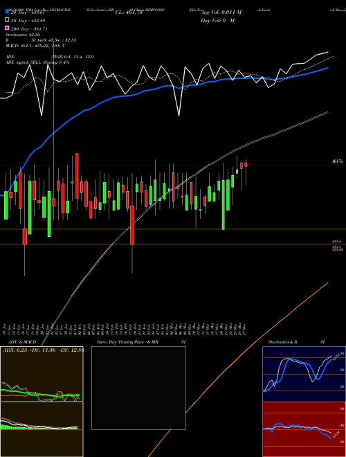This screenshot has width=346, height=457.
Task: Click the 'Stochastics & R' panel title
Action: [283, 342]
